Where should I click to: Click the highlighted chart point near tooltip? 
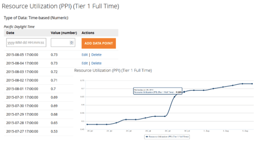pos(184,92)
